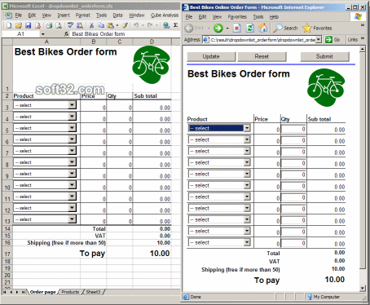Viewport: 370px width, 305px height.
Task: Click the Permission icon in Excel toolbar
Action: click(37, 25)
